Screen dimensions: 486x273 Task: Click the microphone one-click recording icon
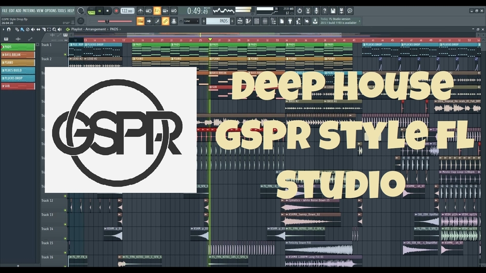pyautogui.click(x=316, y=11)
